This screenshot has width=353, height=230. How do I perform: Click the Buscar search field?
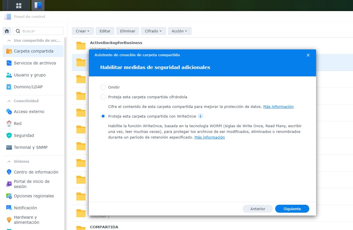tap(38, 31)
